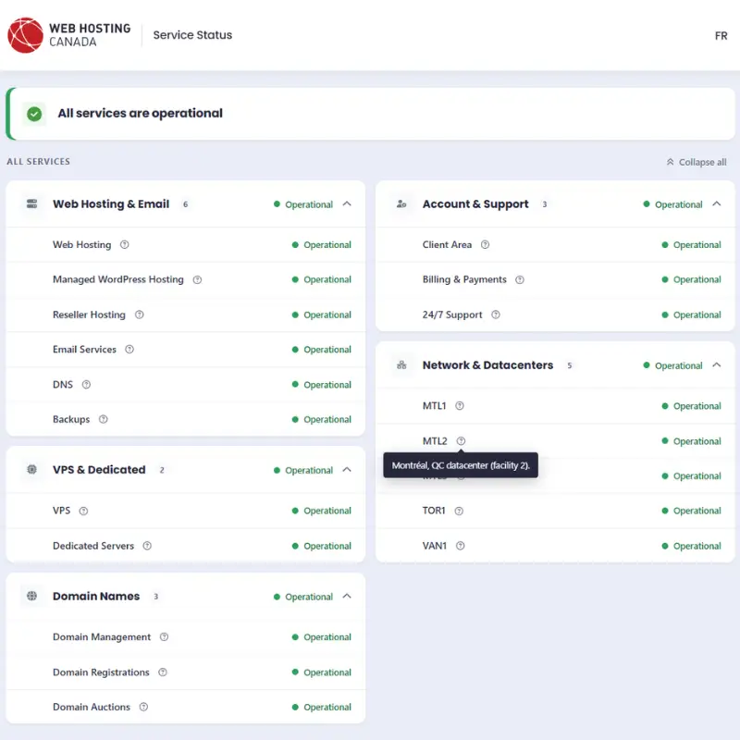Click the help icon next to Domain Auctions
Screen dimensions: 740x740
144,707
